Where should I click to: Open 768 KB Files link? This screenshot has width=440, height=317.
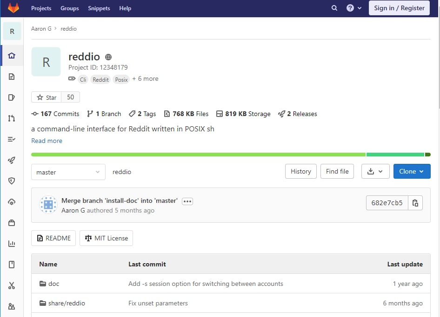point(187,114)
